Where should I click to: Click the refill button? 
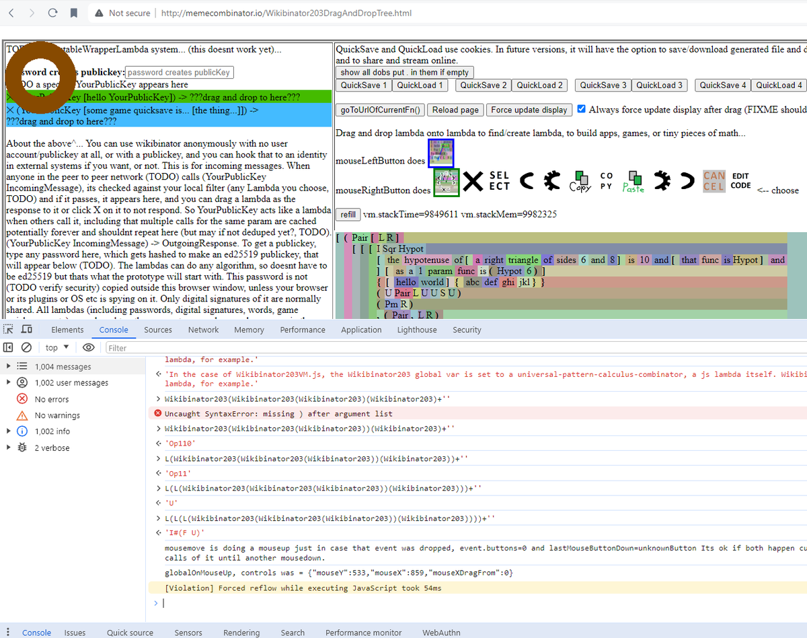(348, 214)
